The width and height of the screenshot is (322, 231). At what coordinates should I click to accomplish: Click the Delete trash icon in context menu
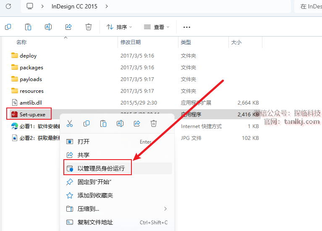click(154, 123)
